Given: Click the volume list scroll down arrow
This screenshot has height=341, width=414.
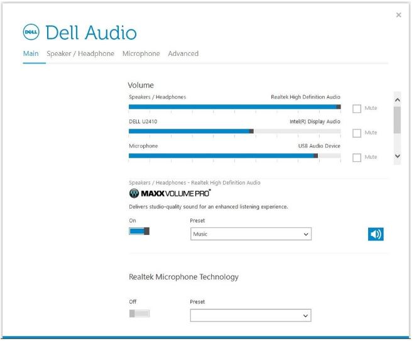Looking at the screenshot, I should 398,156.
